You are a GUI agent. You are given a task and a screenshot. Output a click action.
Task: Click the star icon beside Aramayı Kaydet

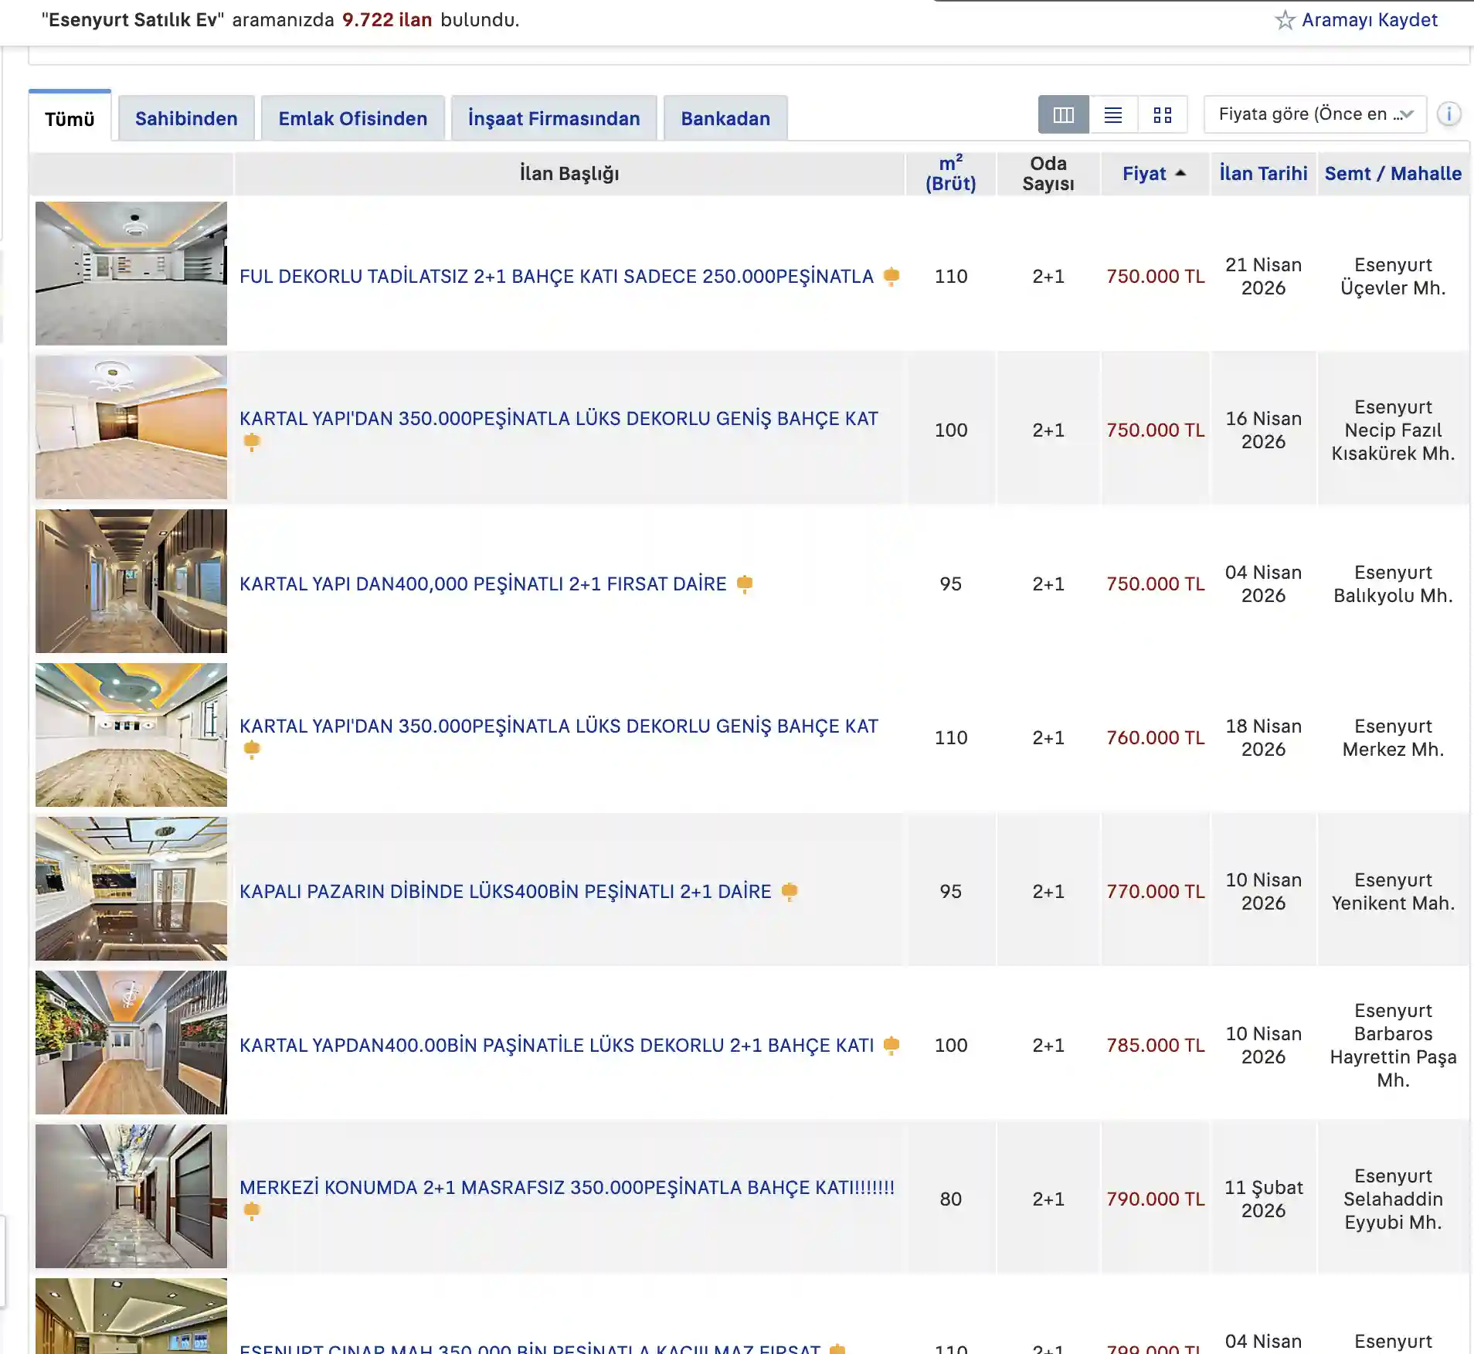coord(1284,20)
